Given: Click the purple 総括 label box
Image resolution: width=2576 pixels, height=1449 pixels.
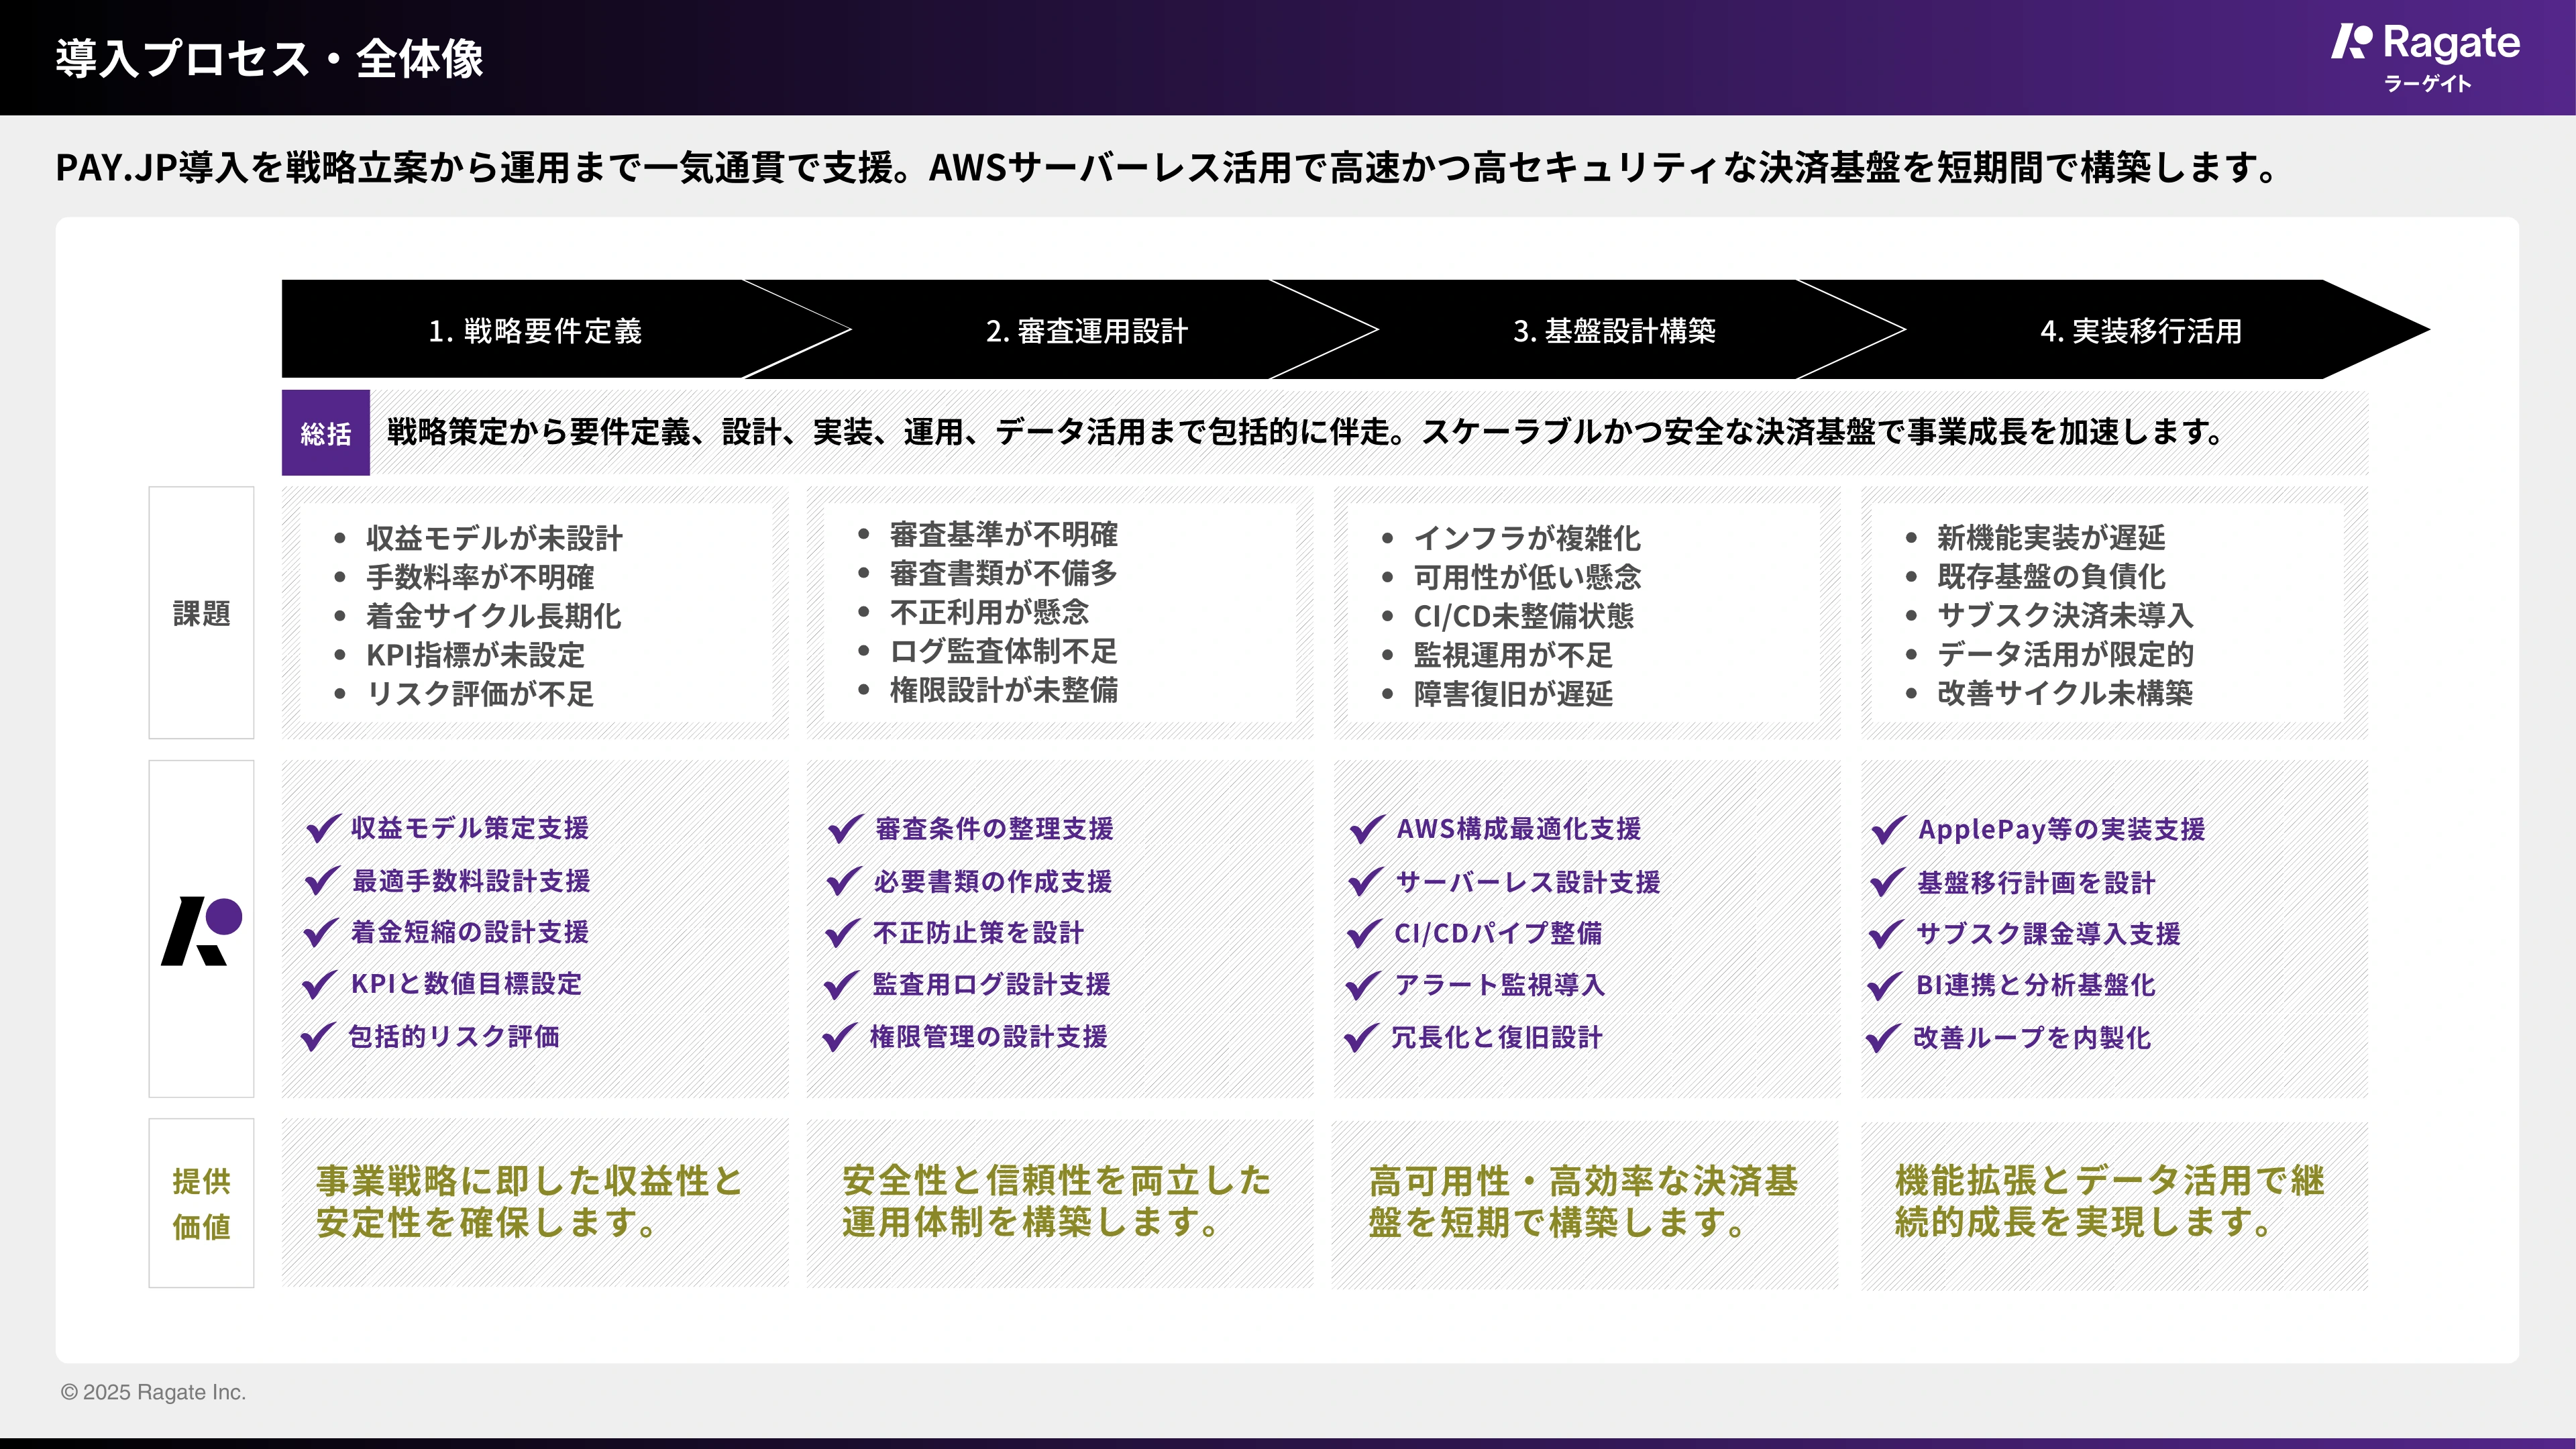Looking at the screenshot, I should [x=326, y=433].
